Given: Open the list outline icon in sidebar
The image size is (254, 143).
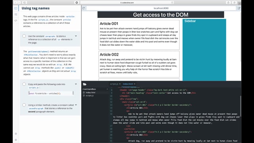Looking at the screenshot, I should pos(16,14).
